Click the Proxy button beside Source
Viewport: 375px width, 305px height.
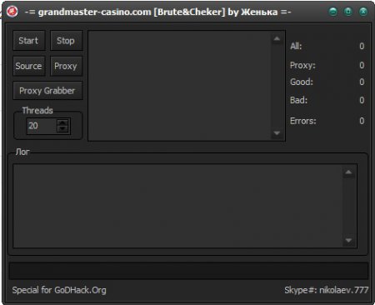(x=66, y=66)
